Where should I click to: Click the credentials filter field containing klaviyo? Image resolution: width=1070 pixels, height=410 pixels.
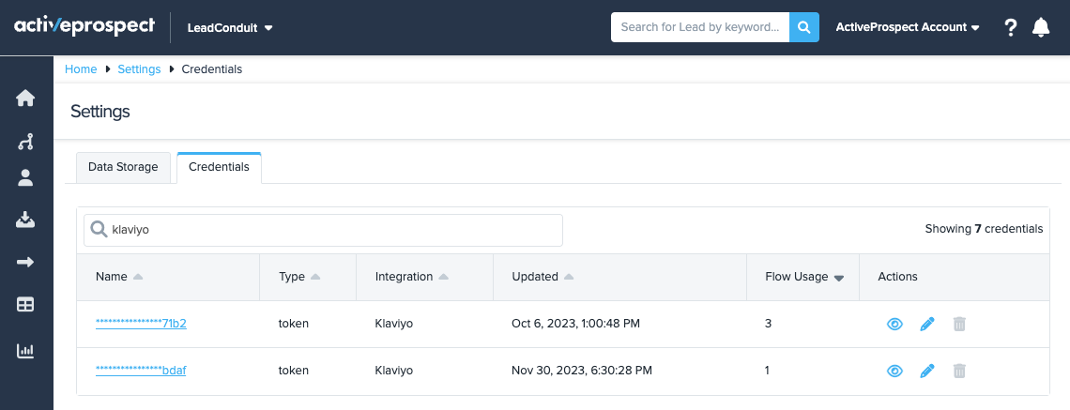(x=333, y=230)
